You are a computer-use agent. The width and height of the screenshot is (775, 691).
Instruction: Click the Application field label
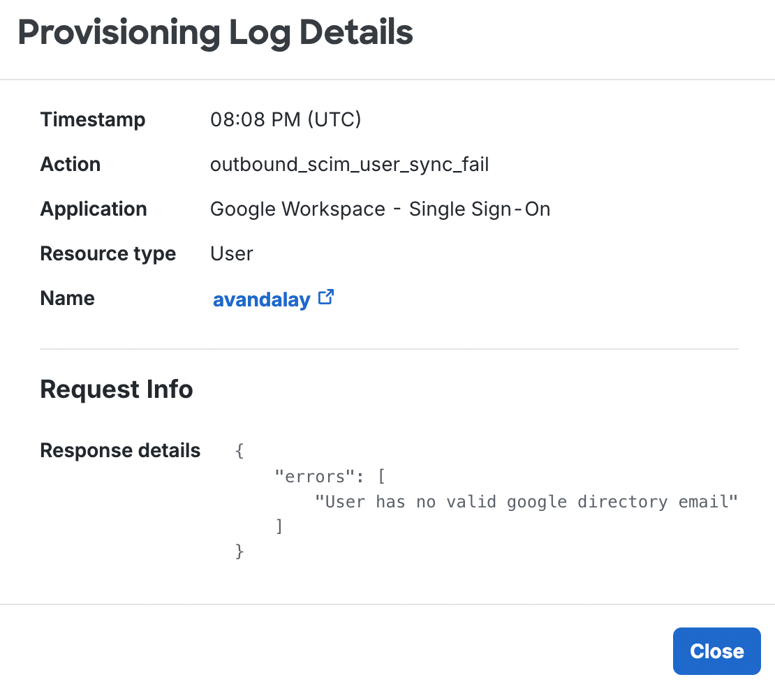coord(94,209)
